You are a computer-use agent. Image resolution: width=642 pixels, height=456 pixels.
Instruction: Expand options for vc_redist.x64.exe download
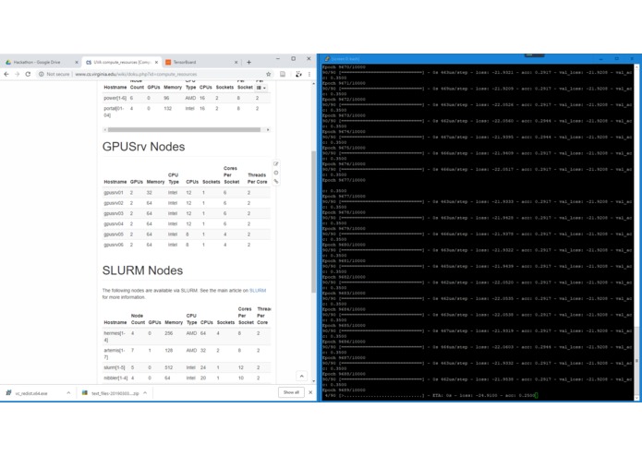click(68, 393)
